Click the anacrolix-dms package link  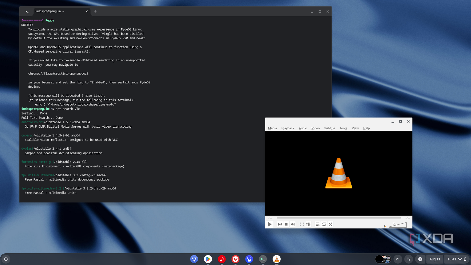tap(33, 122)
